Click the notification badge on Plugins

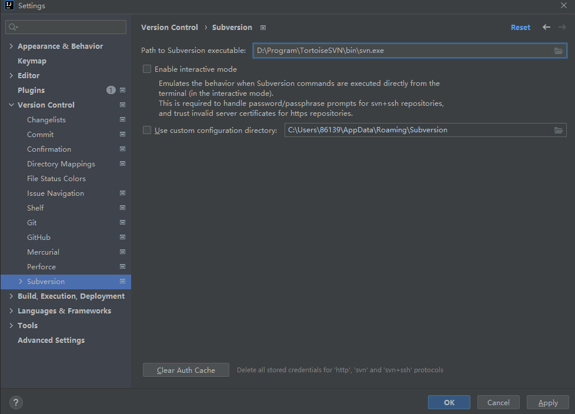[111, 89]
